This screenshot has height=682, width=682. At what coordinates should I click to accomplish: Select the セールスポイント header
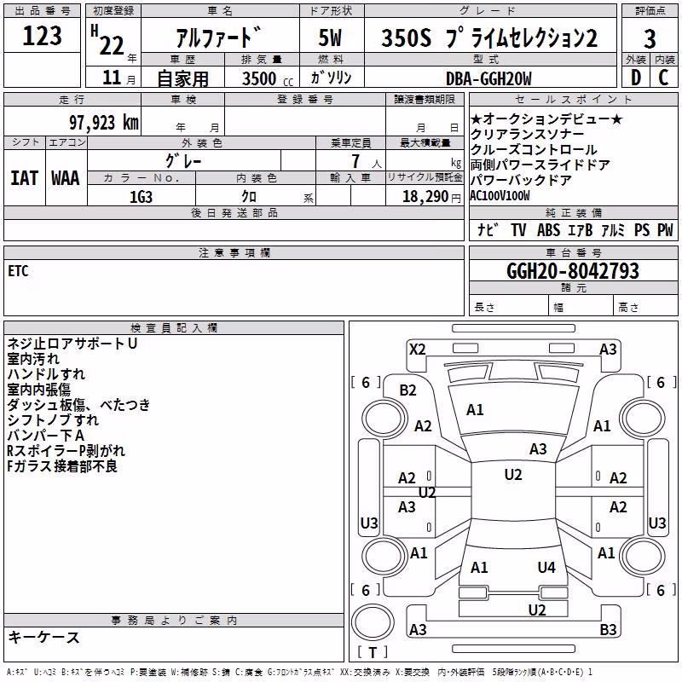tap(573, 99)
